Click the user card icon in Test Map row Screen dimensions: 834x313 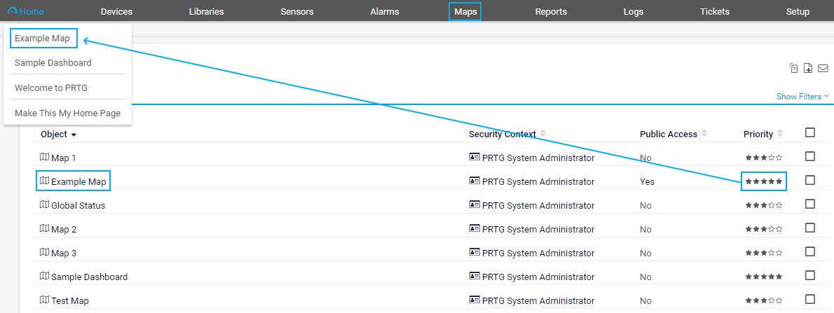point(474,300)
